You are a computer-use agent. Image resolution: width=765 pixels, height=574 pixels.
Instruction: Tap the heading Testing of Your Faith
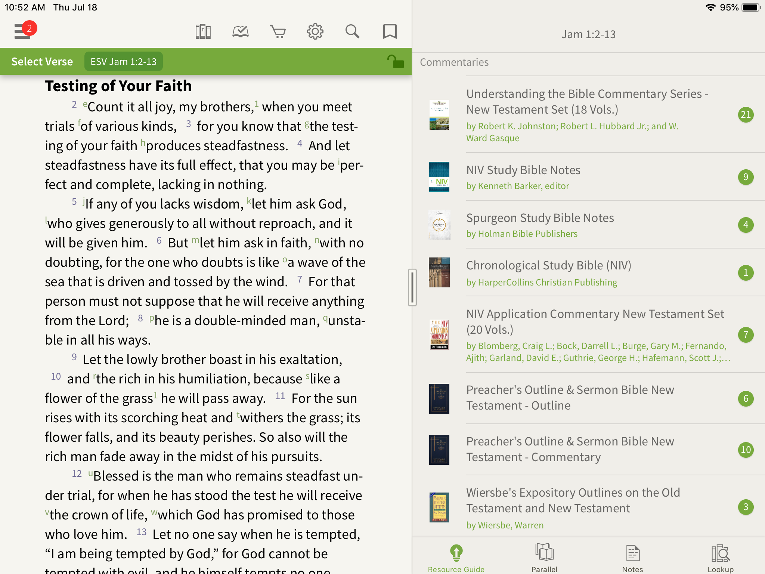[118, 86]
